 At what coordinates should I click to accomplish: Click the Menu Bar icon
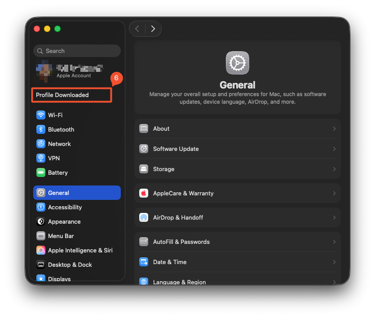[x=41, y=236]
